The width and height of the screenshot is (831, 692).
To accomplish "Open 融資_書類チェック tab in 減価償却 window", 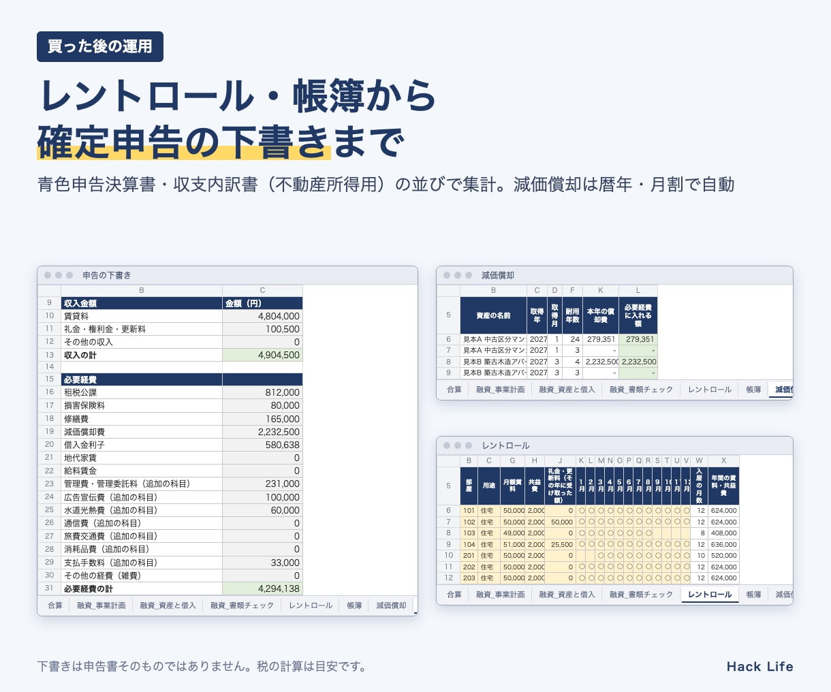I will click(641, 390).
